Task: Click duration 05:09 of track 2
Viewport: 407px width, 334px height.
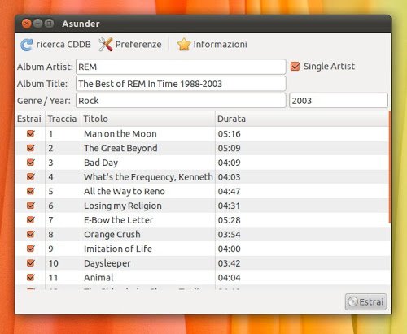Action: 229,148
